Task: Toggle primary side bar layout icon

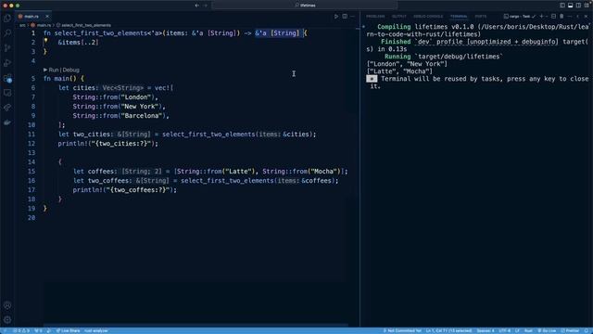Action: coord(562,6)
